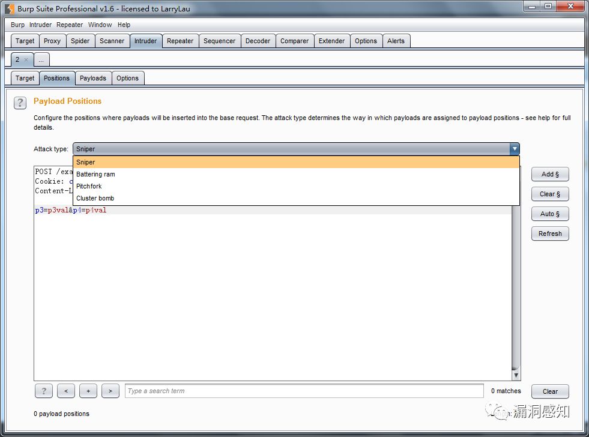The width and height of the screenshot is (589, 437).
Task: Select Intruder attack tab 2
Action: pos(17,59)
